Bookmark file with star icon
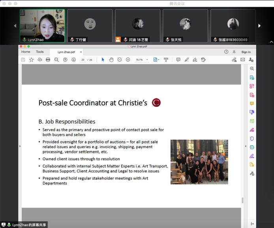Viewport: 274px width, 228px height. click(31, 60)
